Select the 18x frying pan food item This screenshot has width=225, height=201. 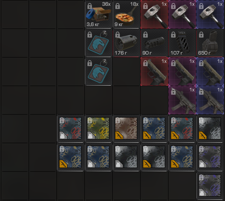[126, 14]
